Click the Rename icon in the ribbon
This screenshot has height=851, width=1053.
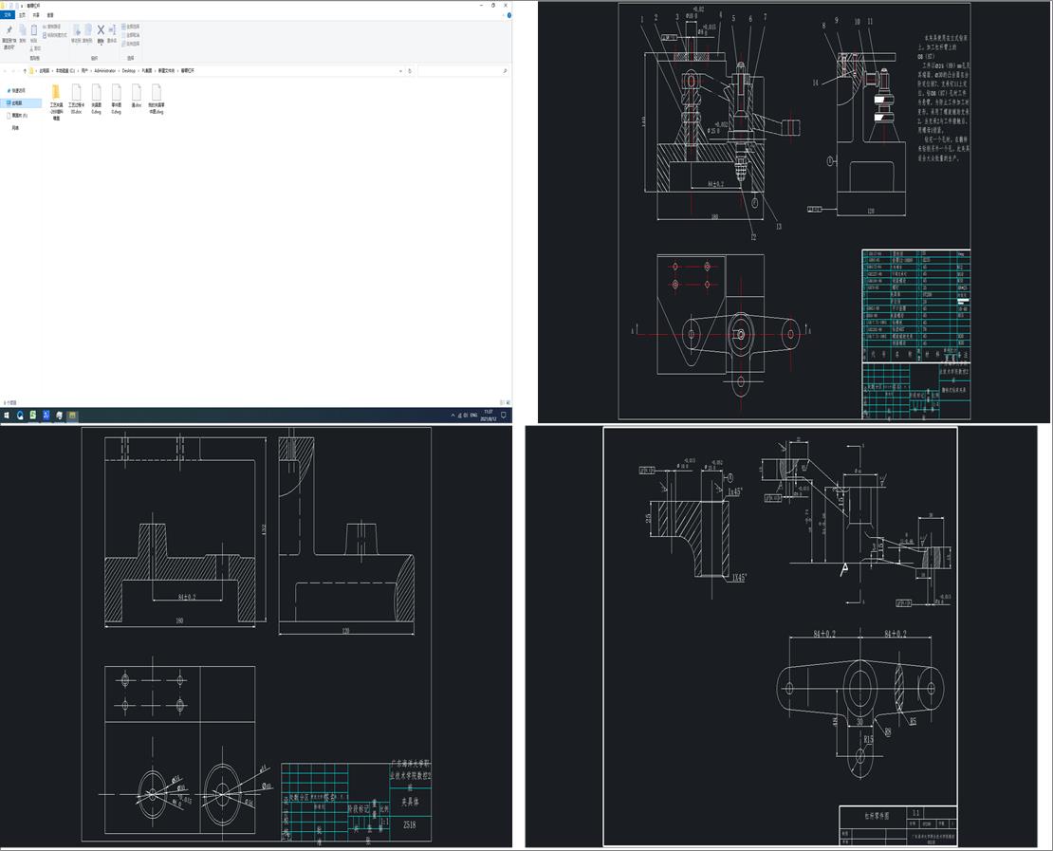click(112, 30)
